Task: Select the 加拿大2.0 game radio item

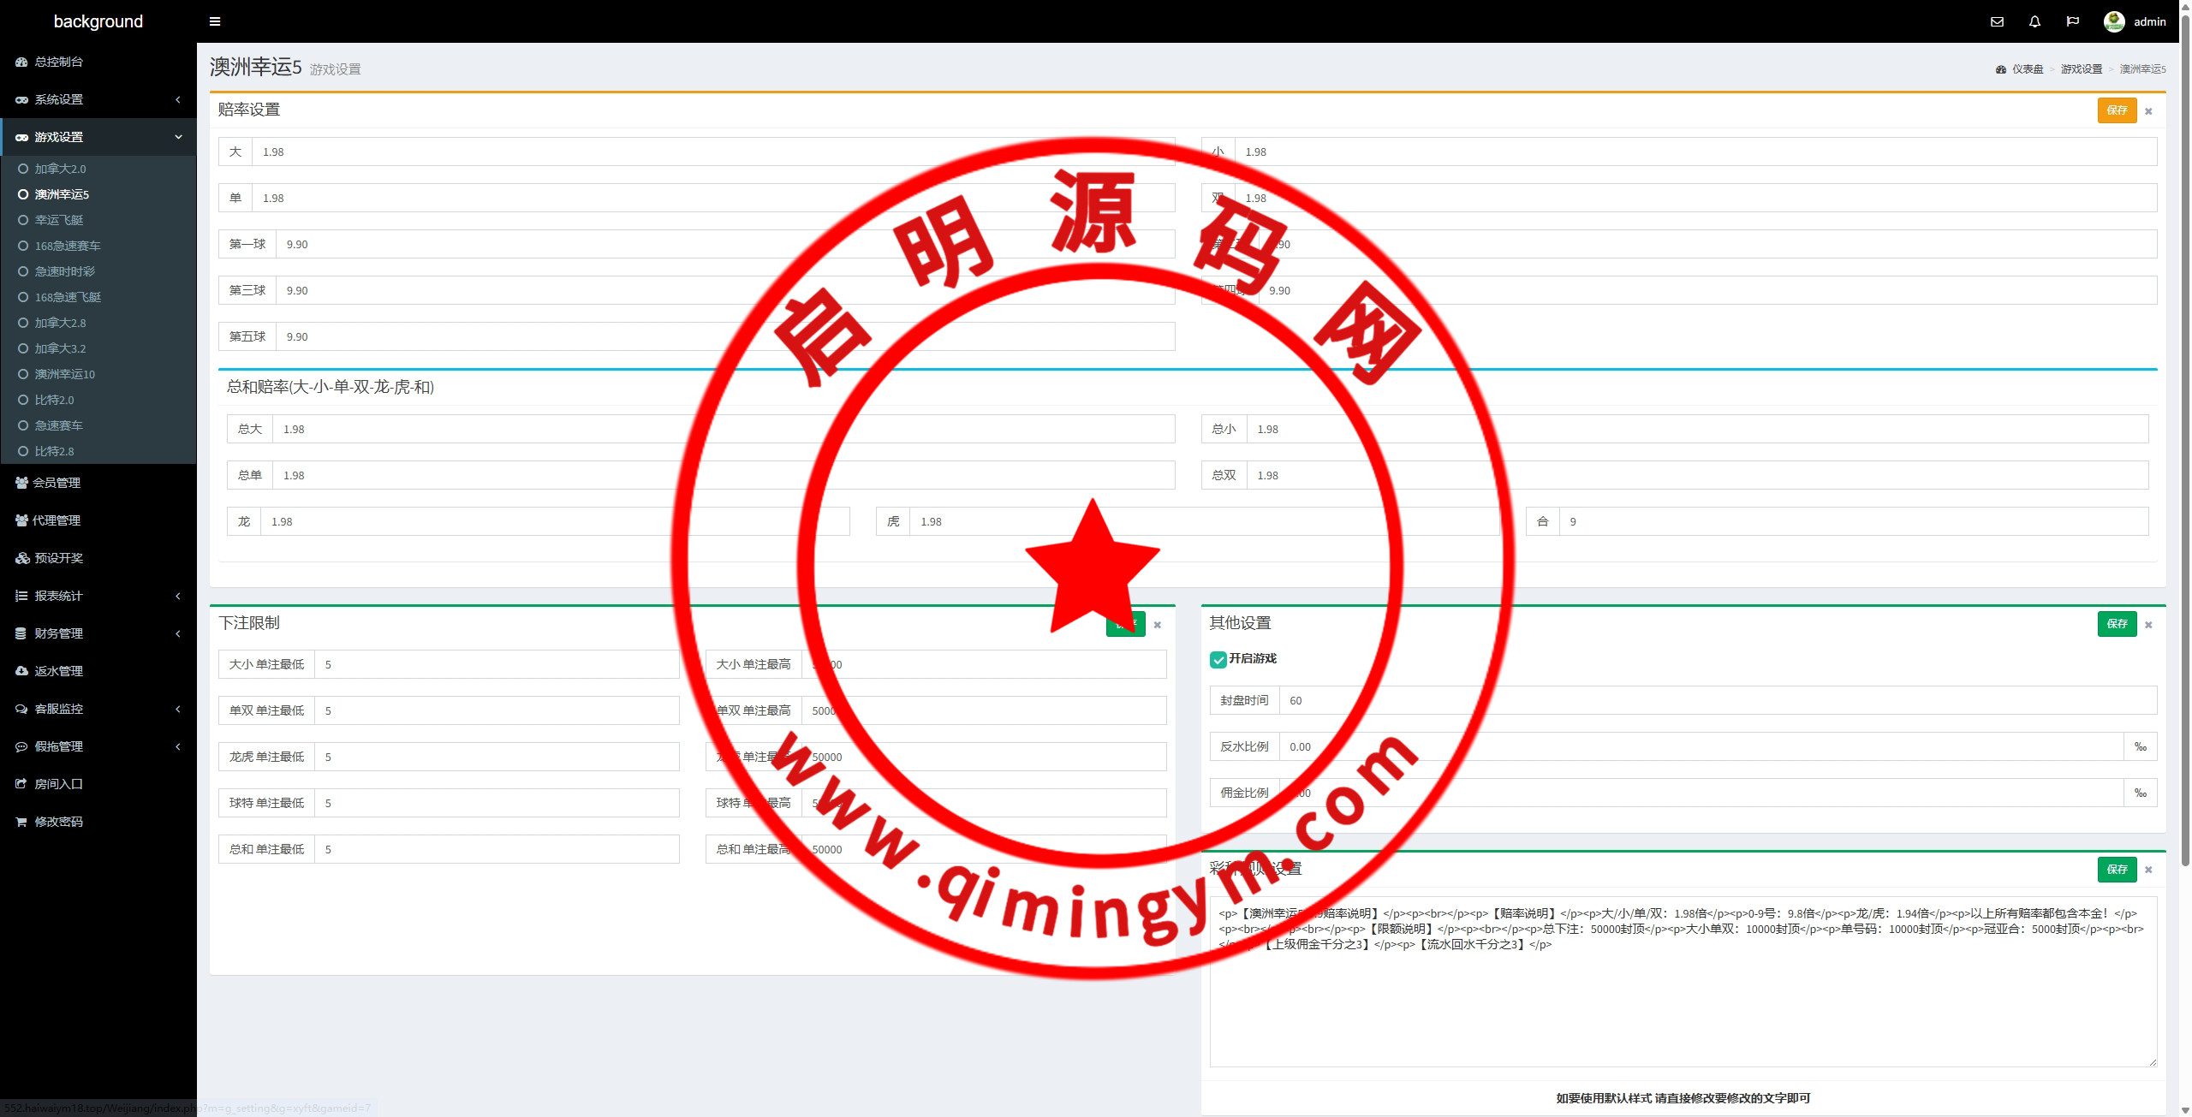Action: point(23,169)
